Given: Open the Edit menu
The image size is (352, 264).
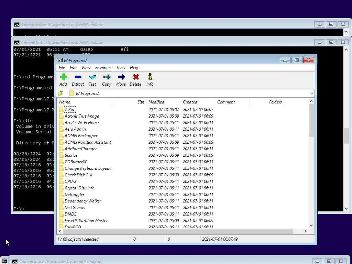Looking at the screenshot, I should pos(73,68).
